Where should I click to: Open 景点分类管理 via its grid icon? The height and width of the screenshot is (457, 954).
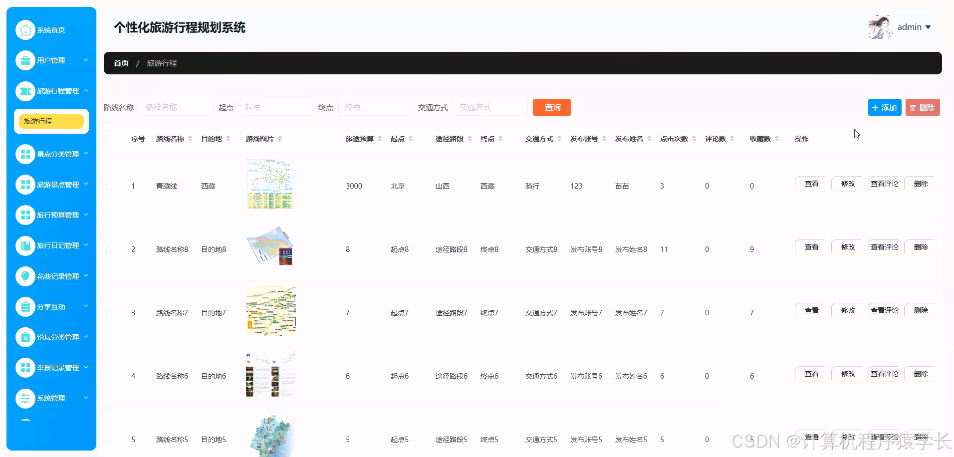pyautogui.click(x=25, y=154)
